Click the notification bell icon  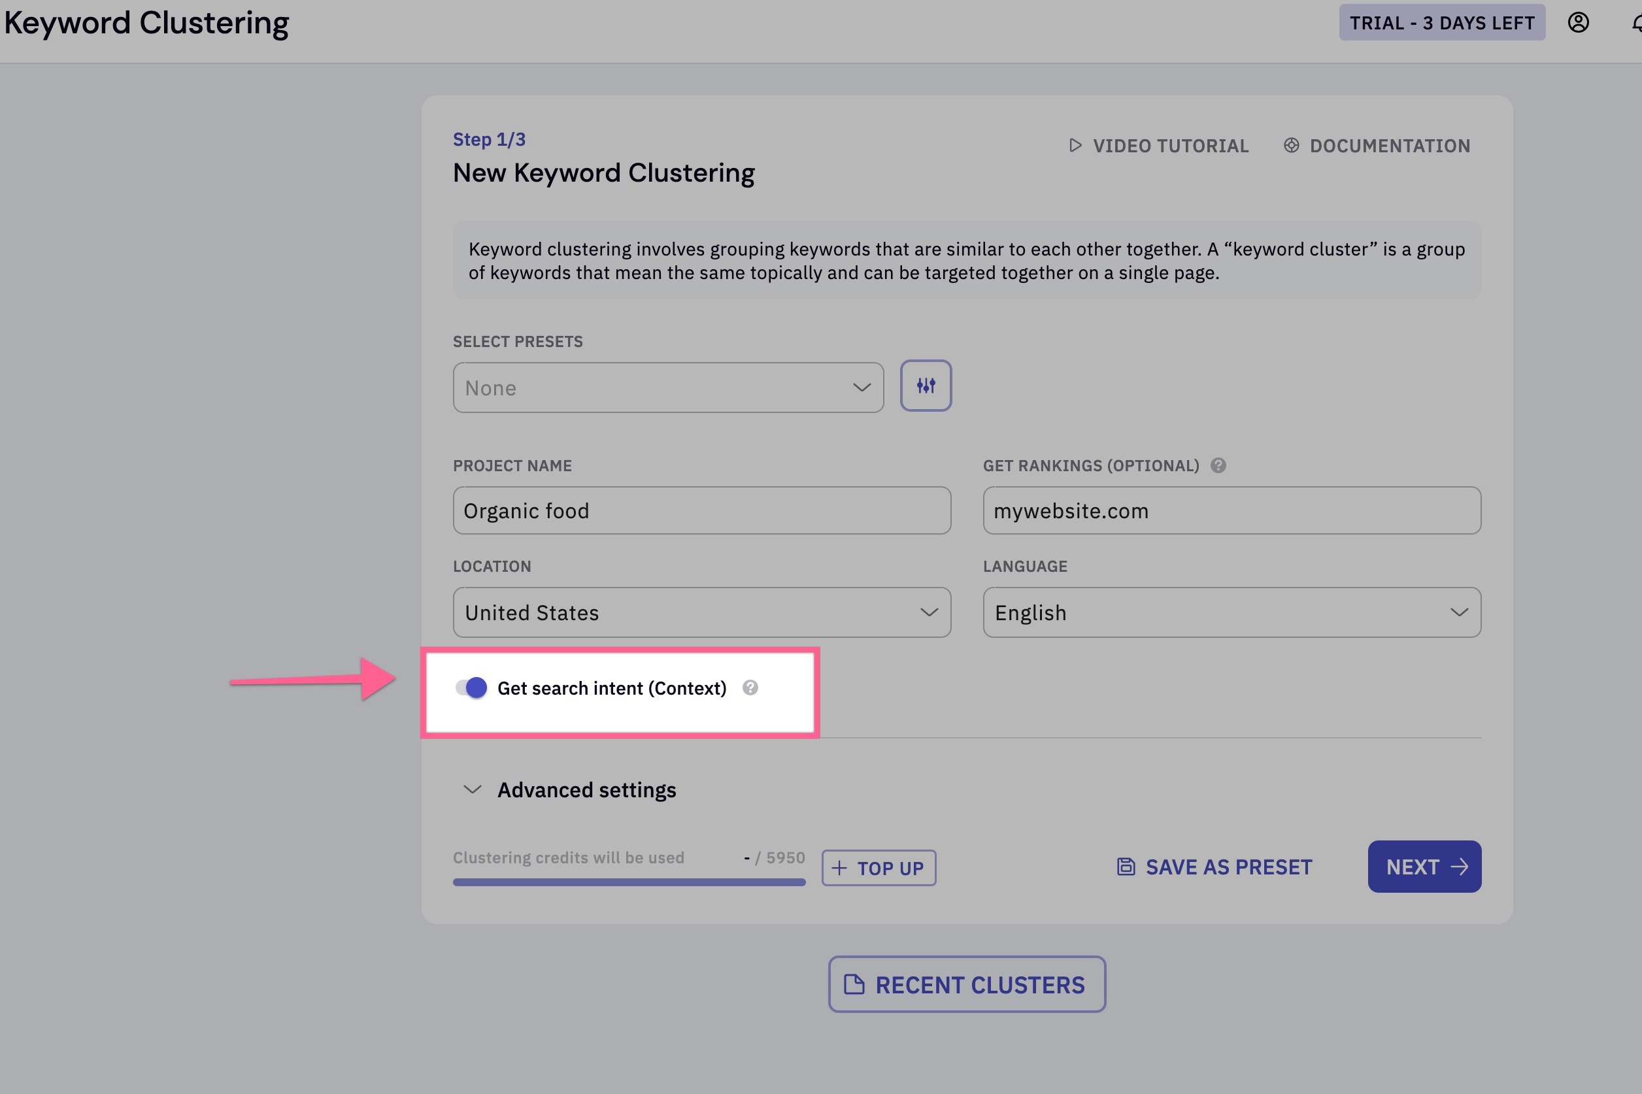[1636, 23]
